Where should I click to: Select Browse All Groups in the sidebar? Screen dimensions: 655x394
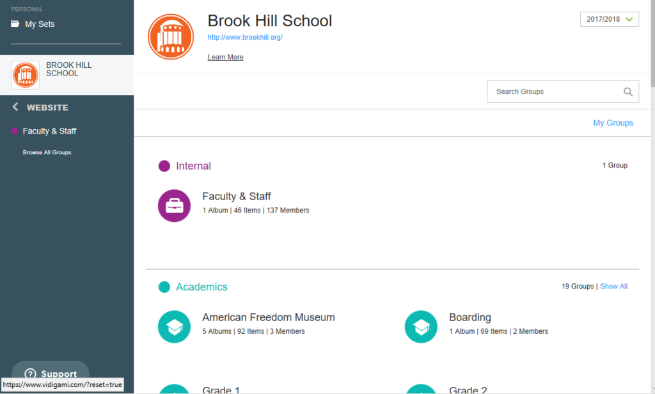(47, 153)
